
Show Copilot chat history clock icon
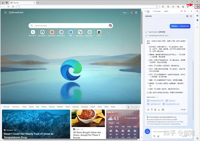coord(191,16)
